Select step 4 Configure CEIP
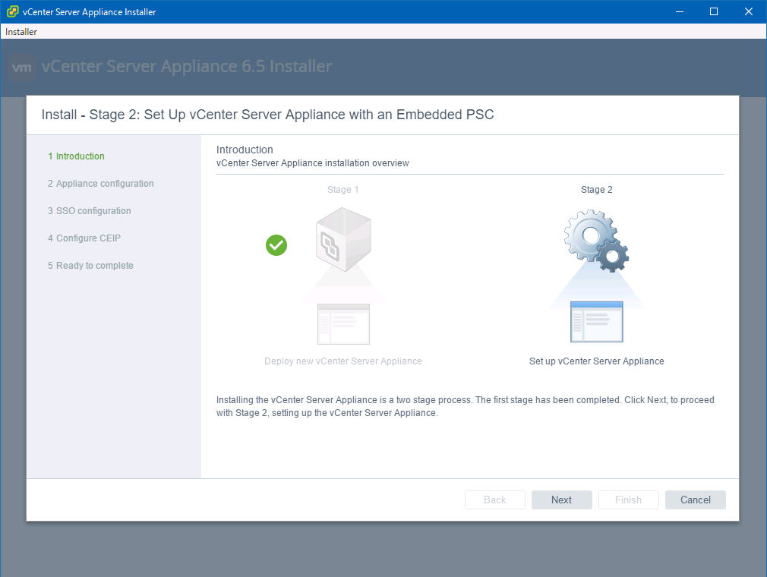Viewport: 767px width, 577px height. 84,238
